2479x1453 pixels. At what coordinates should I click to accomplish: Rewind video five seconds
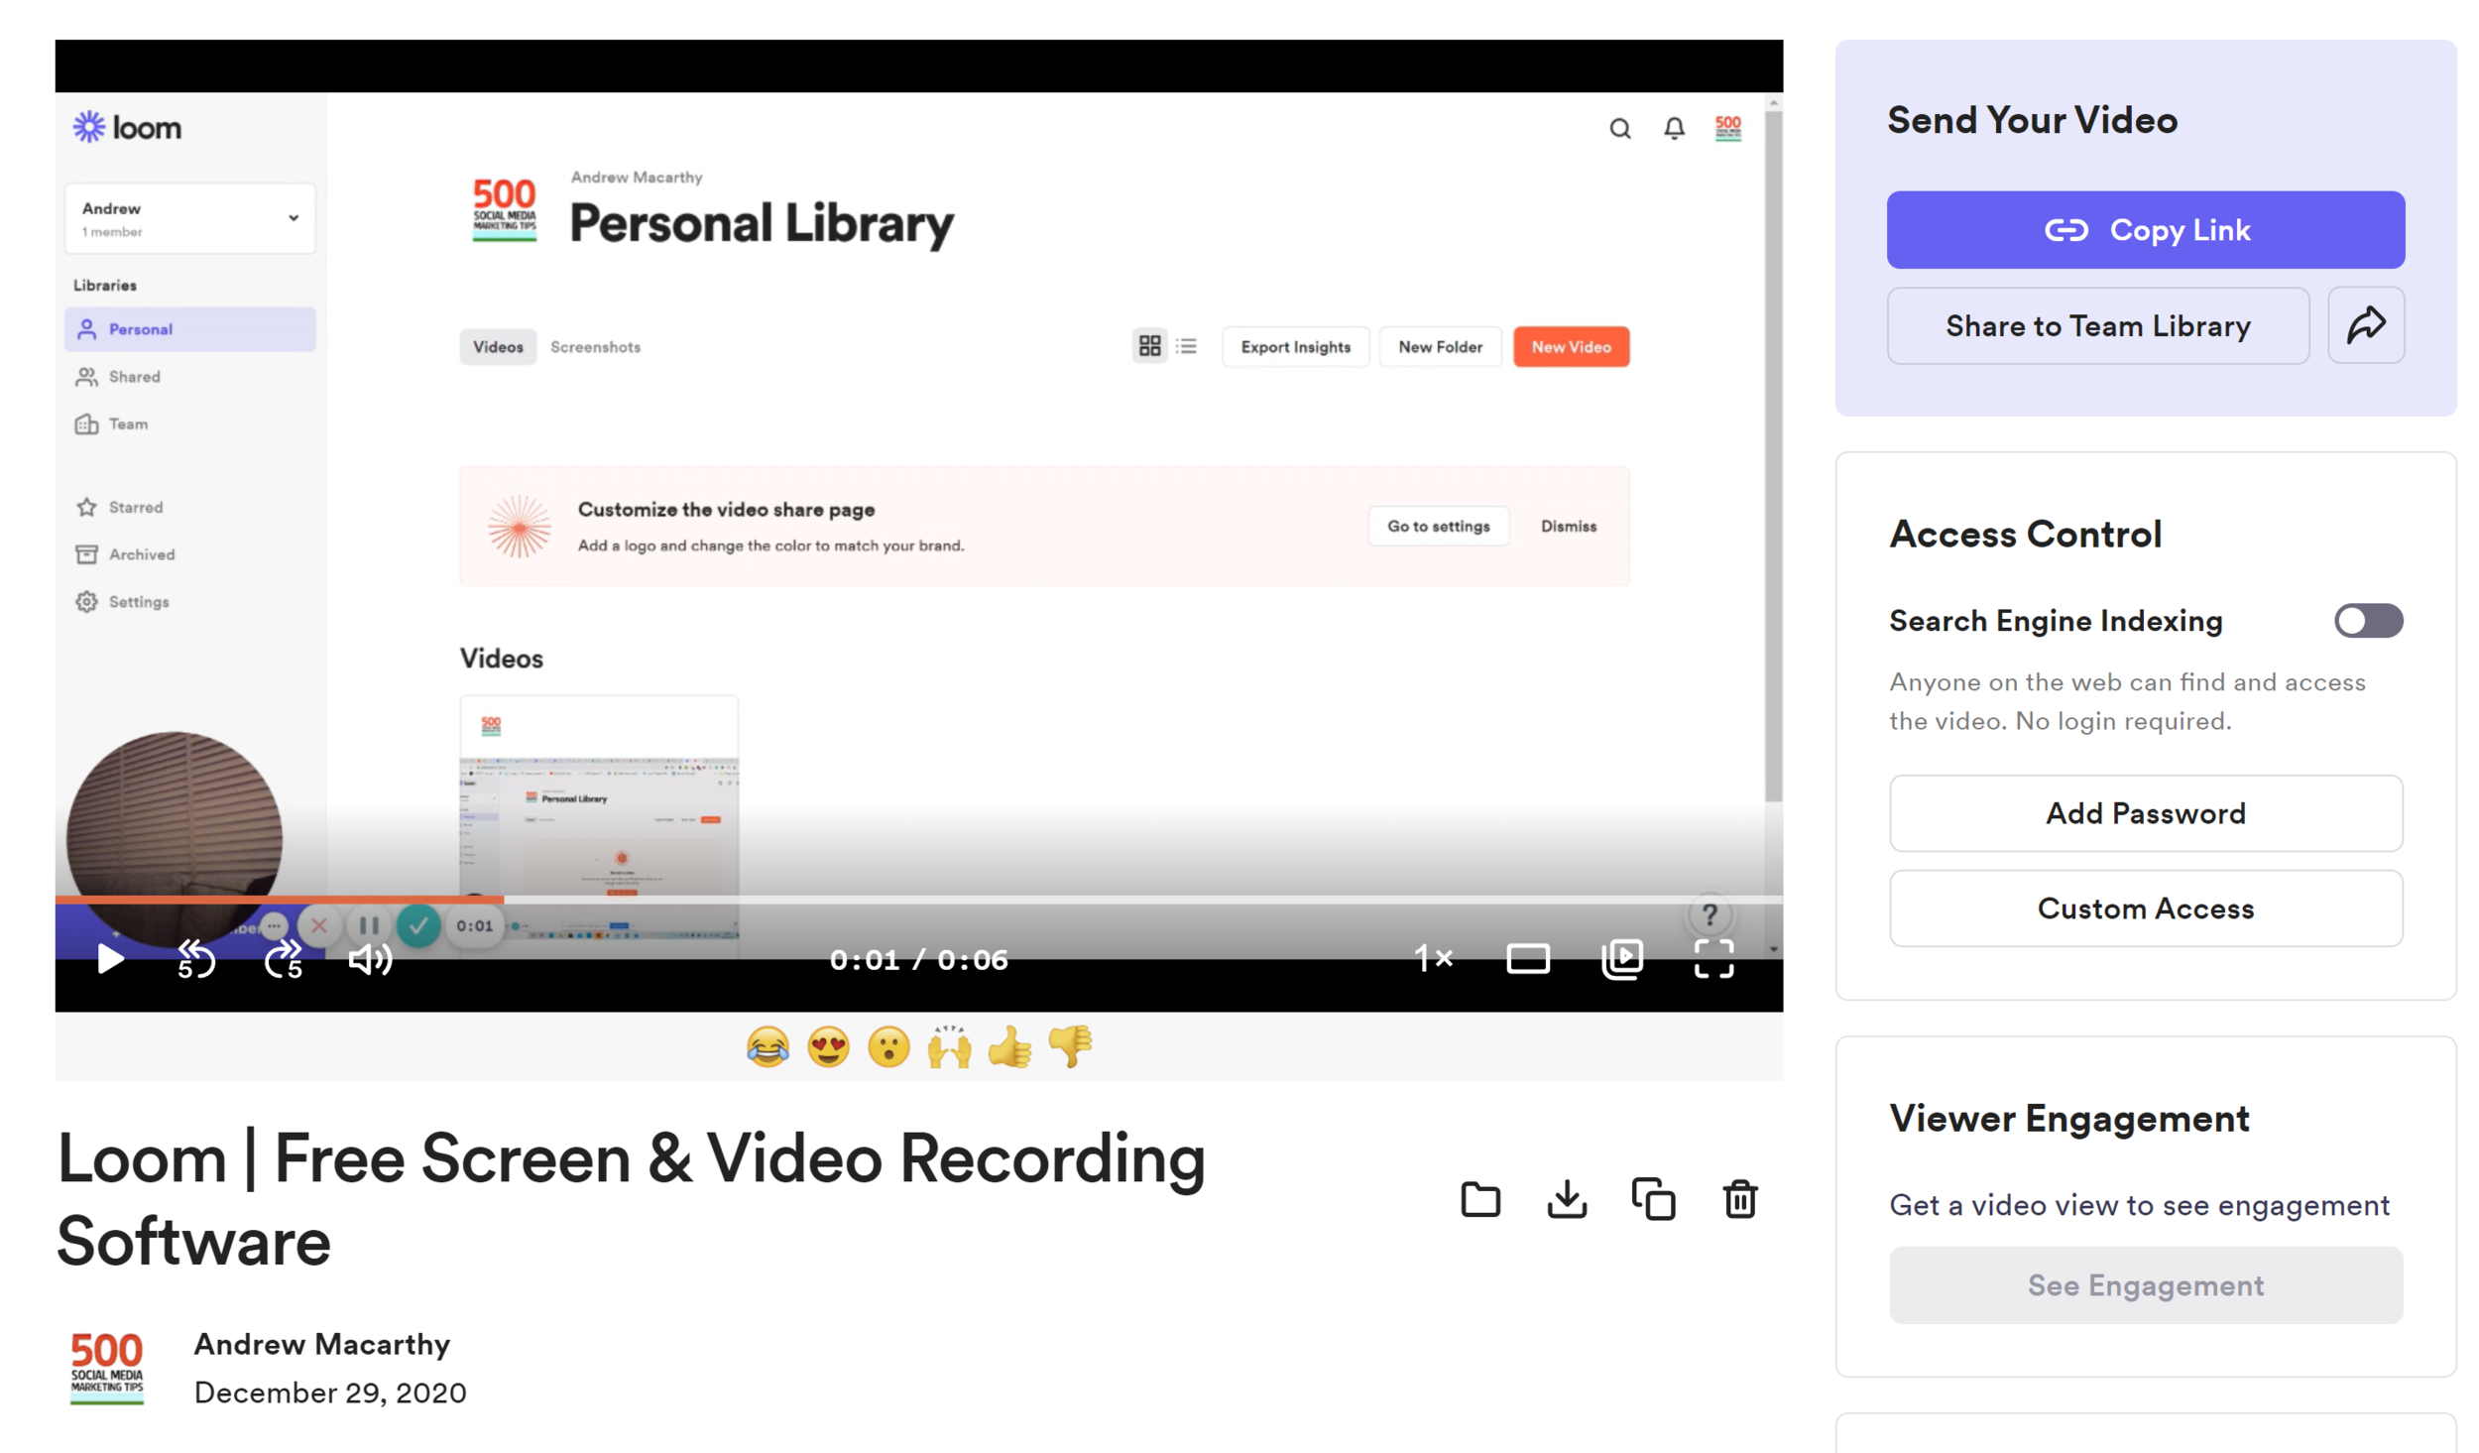pos(195,959)
